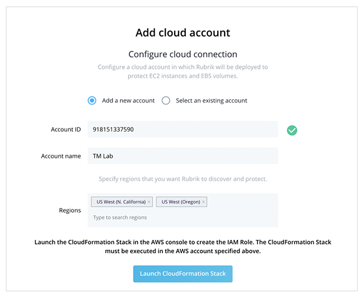This screenshot has height=297, width=364.
Task: Select the Add a new account radio button
Action: 92,100
